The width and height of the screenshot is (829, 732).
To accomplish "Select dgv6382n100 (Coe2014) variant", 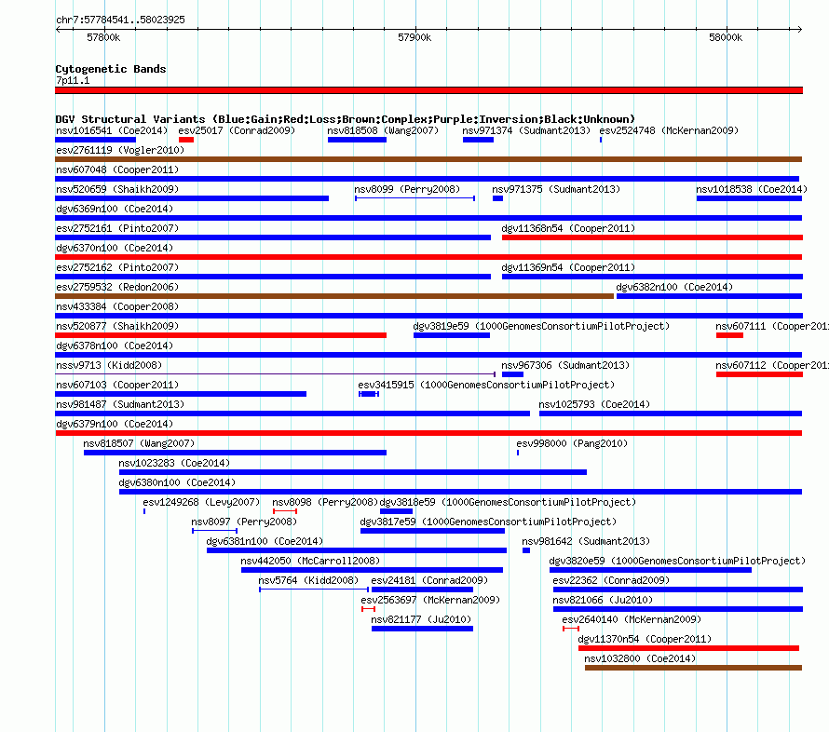I will click(709, 296).
